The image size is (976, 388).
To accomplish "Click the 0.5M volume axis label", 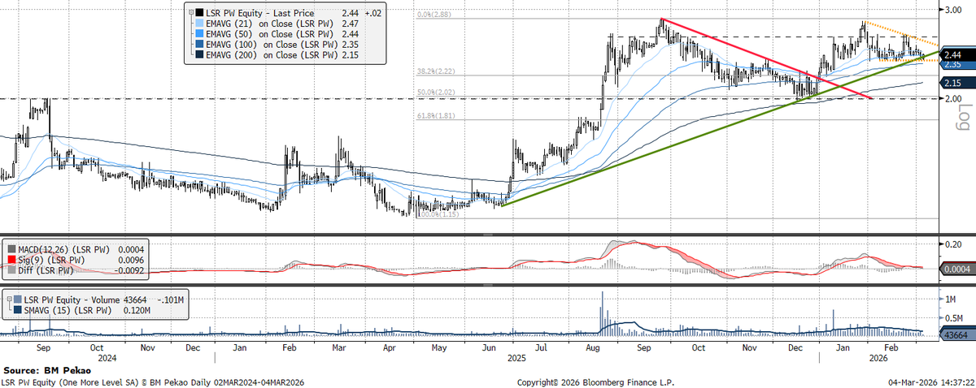I will point(955,317).
